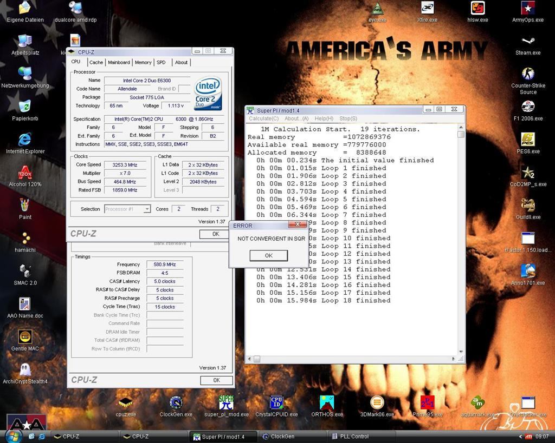Switch to Memory tab in CPU-Z

pyautogui.click(x=143, y=62)
